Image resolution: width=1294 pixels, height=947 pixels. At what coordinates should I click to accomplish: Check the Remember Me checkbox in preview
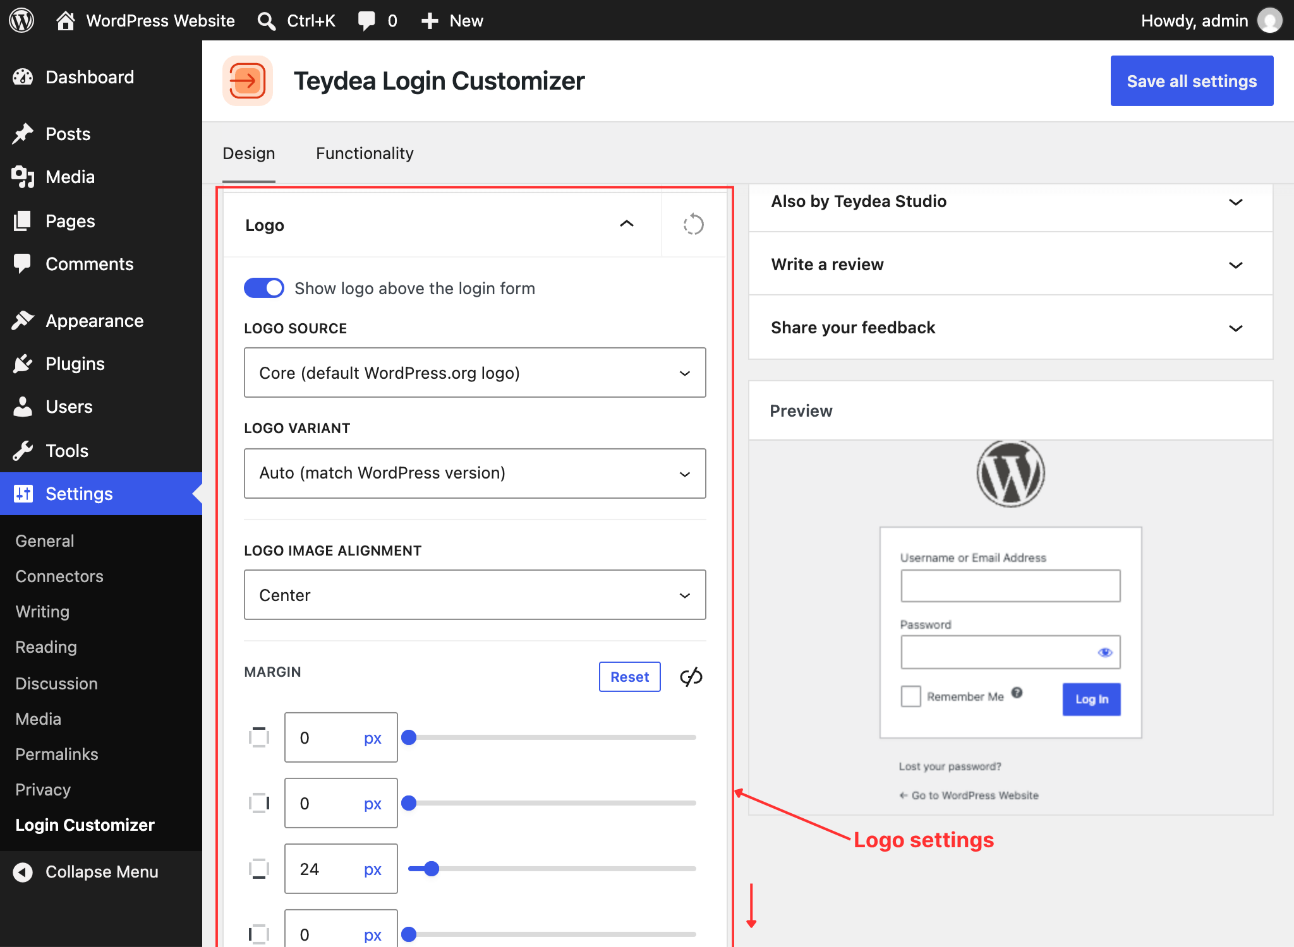910,696
